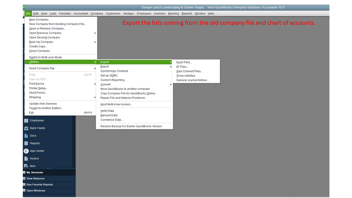Screen dimensions: 352x198
Task: Select My Shortcuts panel icon
Action: tap(24, 172)
